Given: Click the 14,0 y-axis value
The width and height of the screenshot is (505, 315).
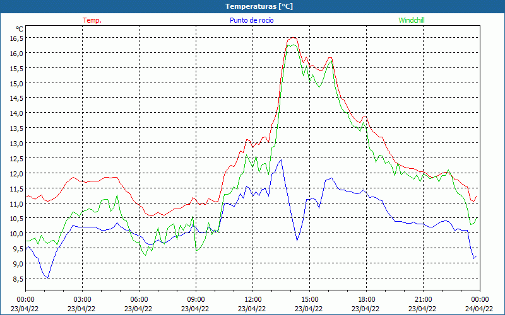Looking at the screenshot, I should [17, 113].
